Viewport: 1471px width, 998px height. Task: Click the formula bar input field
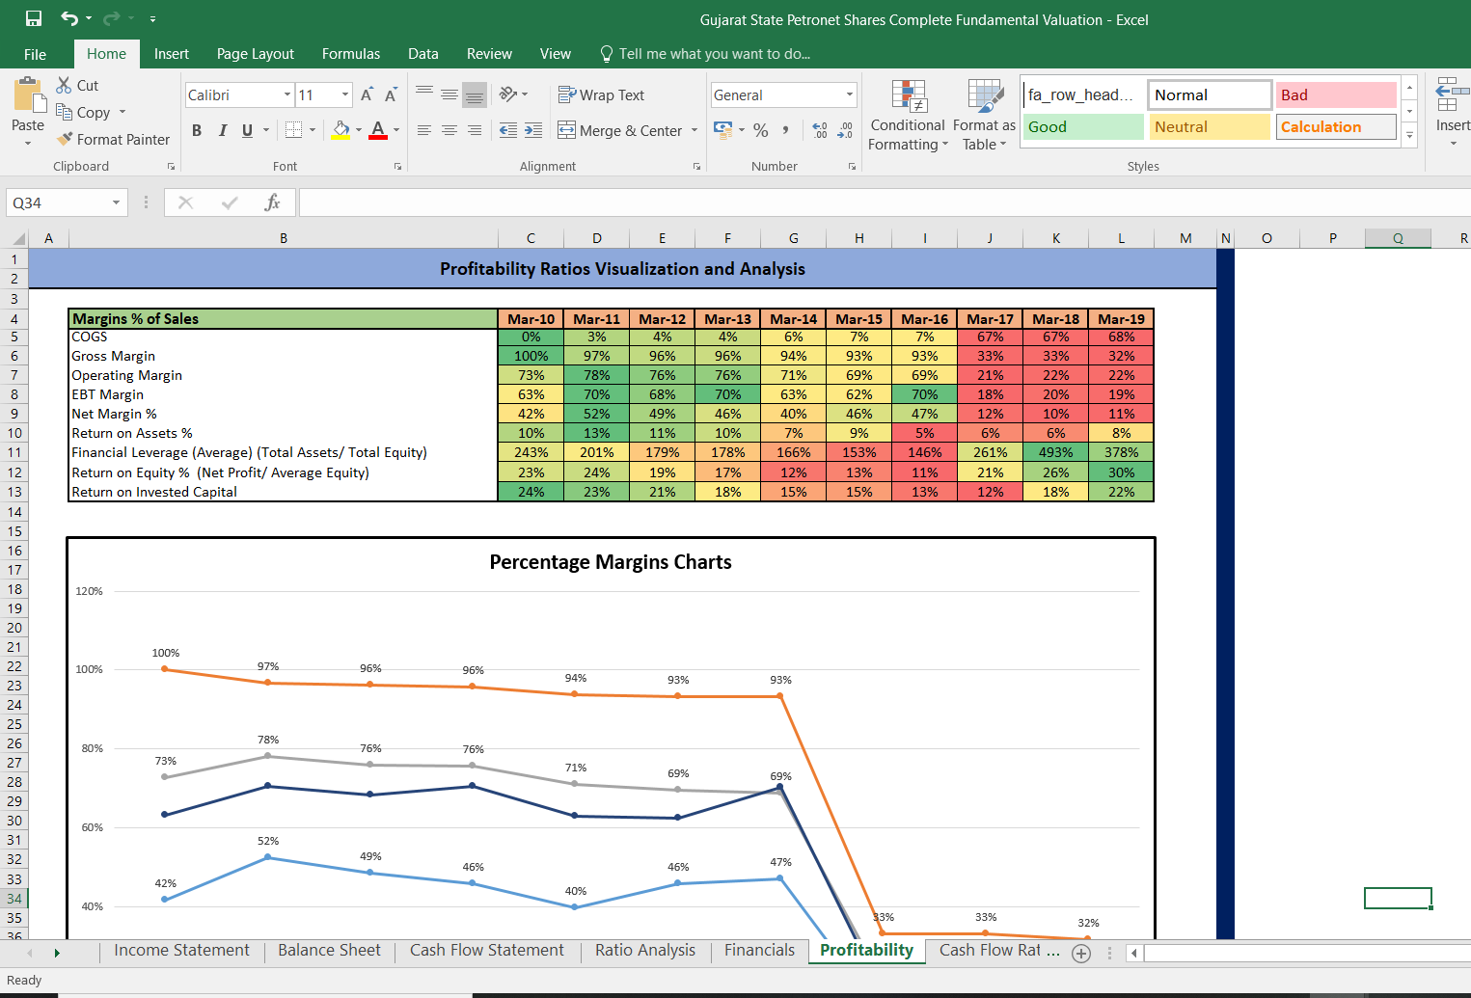tap(885, 202)
